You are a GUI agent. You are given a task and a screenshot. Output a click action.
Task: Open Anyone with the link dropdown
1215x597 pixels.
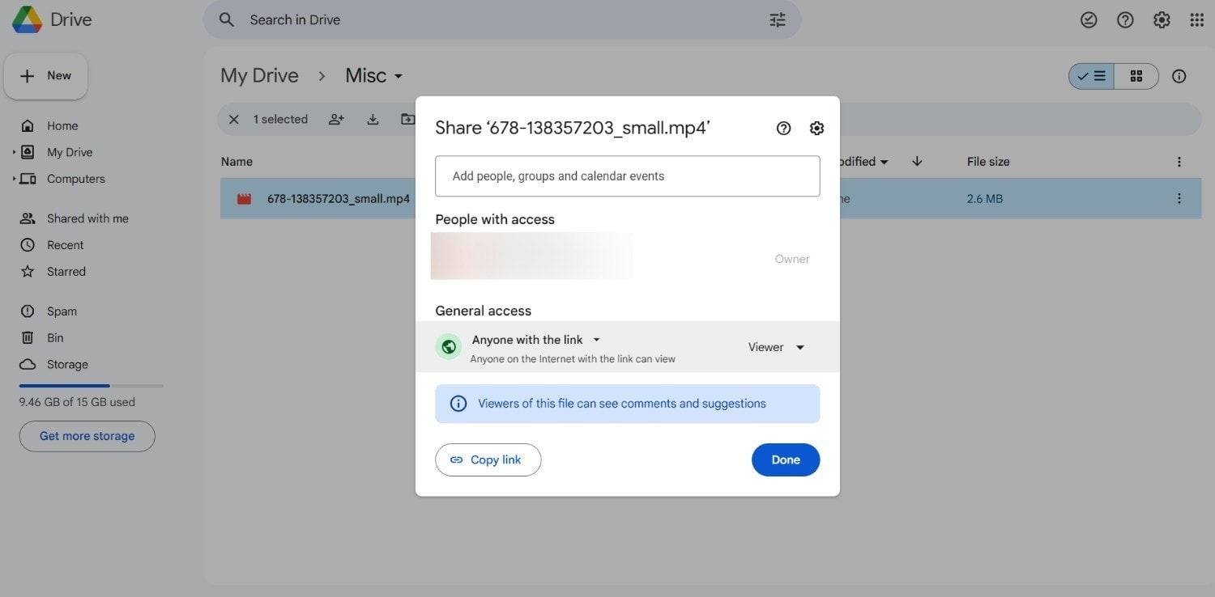[536, 340]
